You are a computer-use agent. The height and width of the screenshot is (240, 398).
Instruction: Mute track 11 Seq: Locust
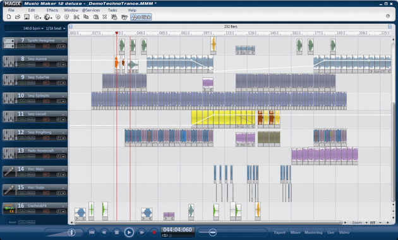pyautogui.click(x=31, y=120)
